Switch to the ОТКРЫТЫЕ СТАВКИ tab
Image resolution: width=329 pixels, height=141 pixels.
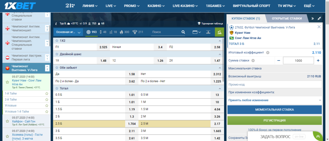click(287, 18)
